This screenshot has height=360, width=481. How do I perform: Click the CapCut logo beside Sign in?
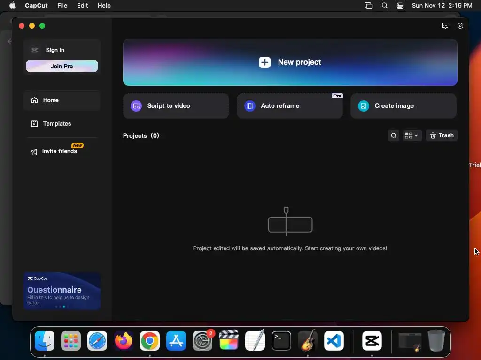[x=35, y=50]
